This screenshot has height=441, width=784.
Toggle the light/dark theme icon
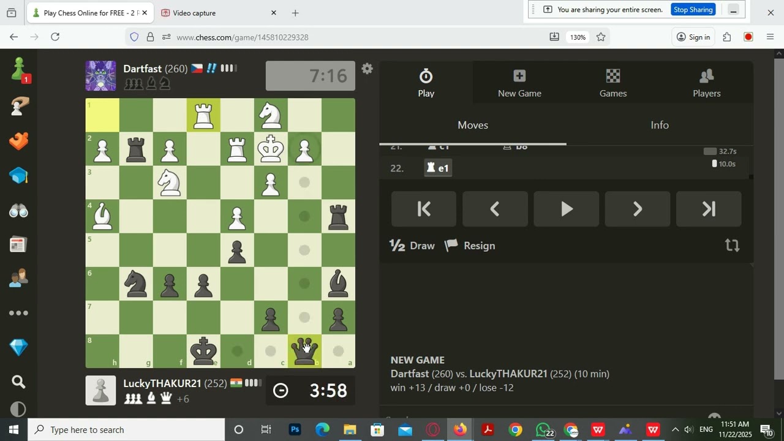pos(19,409)
